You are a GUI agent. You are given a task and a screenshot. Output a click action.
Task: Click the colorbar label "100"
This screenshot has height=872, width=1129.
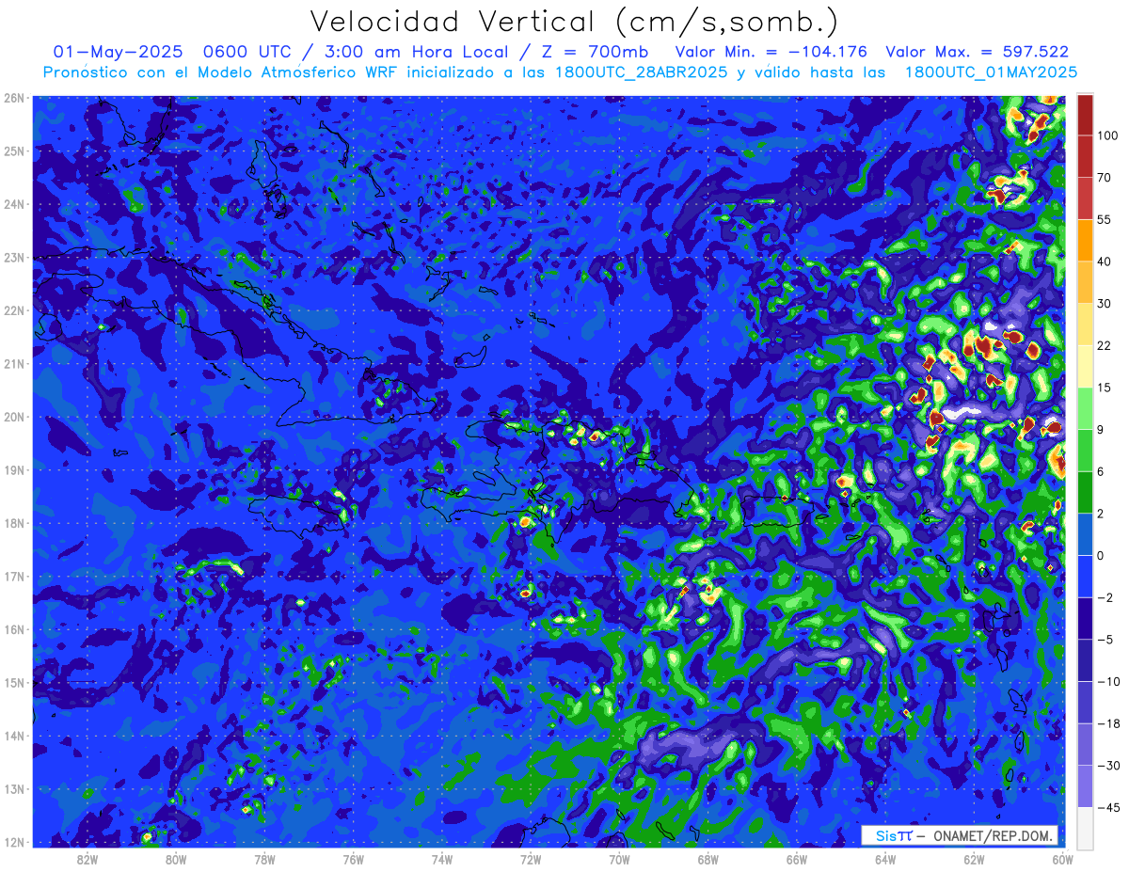(x=1107, y=136)
